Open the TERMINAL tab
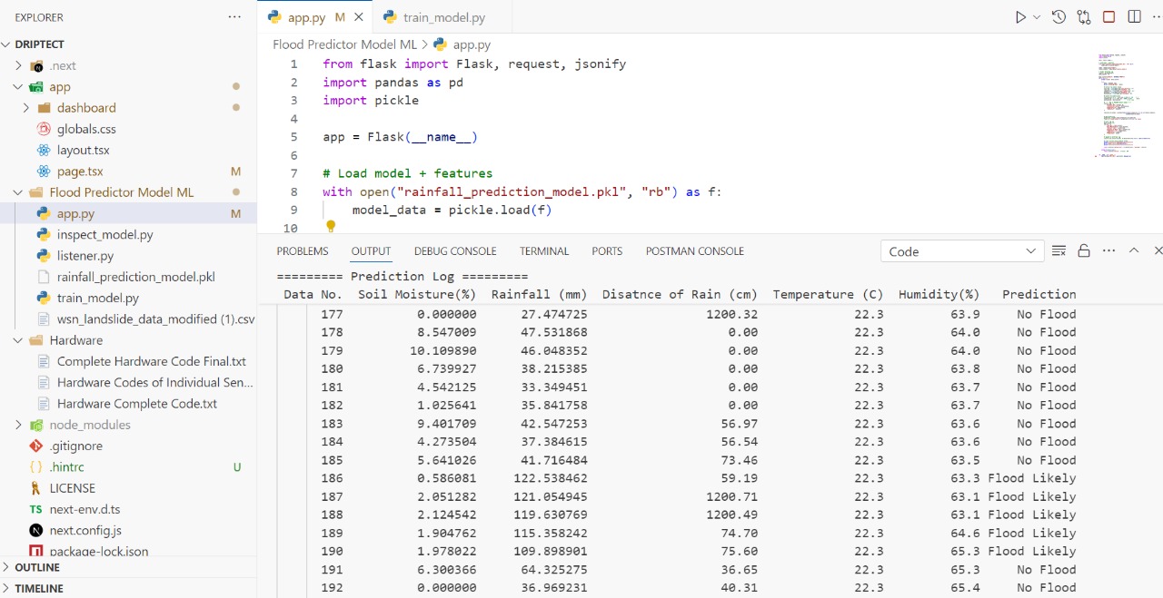 click(x=544, y=251)
